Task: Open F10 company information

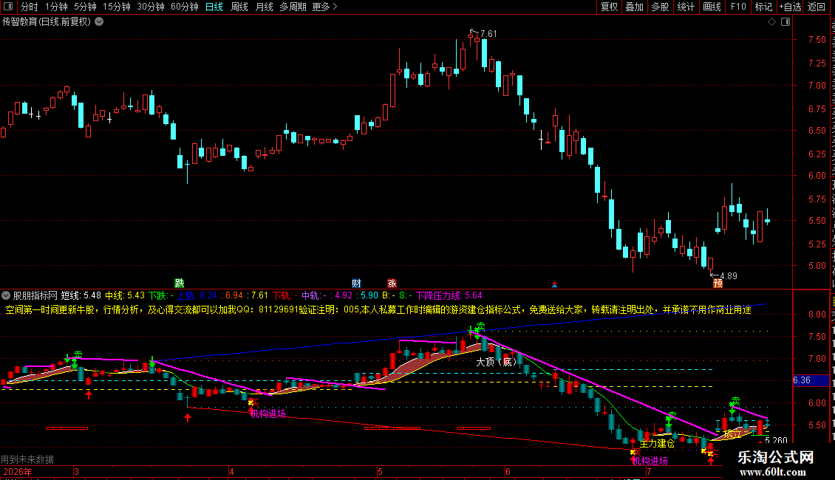Action: tap(738, 7)
